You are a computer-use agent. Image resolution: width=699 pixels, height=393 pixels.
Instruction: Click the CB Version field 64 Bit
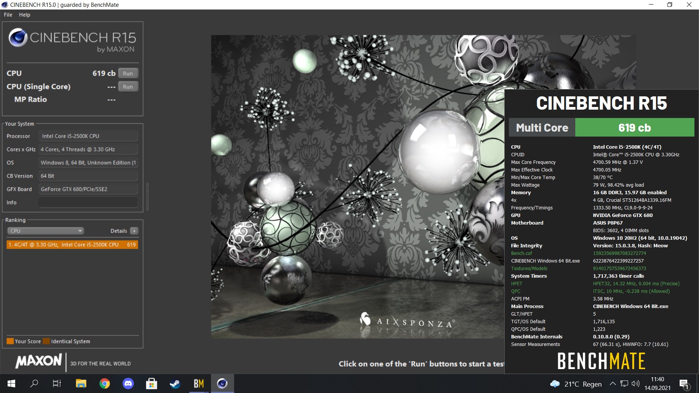(88, 176)
